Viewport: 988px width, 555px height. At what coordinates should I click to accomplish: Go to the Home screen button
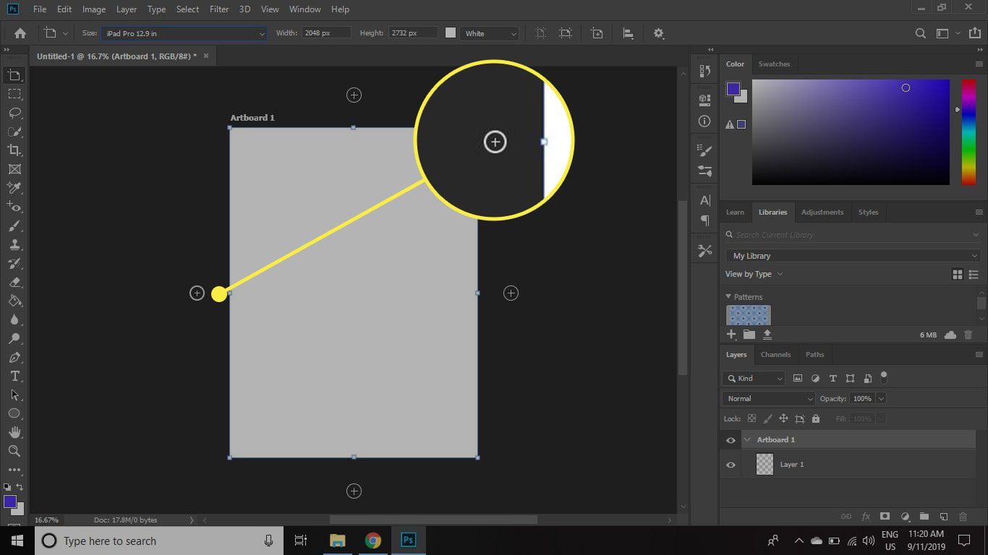pyautogui.click(x=20, y=33)
